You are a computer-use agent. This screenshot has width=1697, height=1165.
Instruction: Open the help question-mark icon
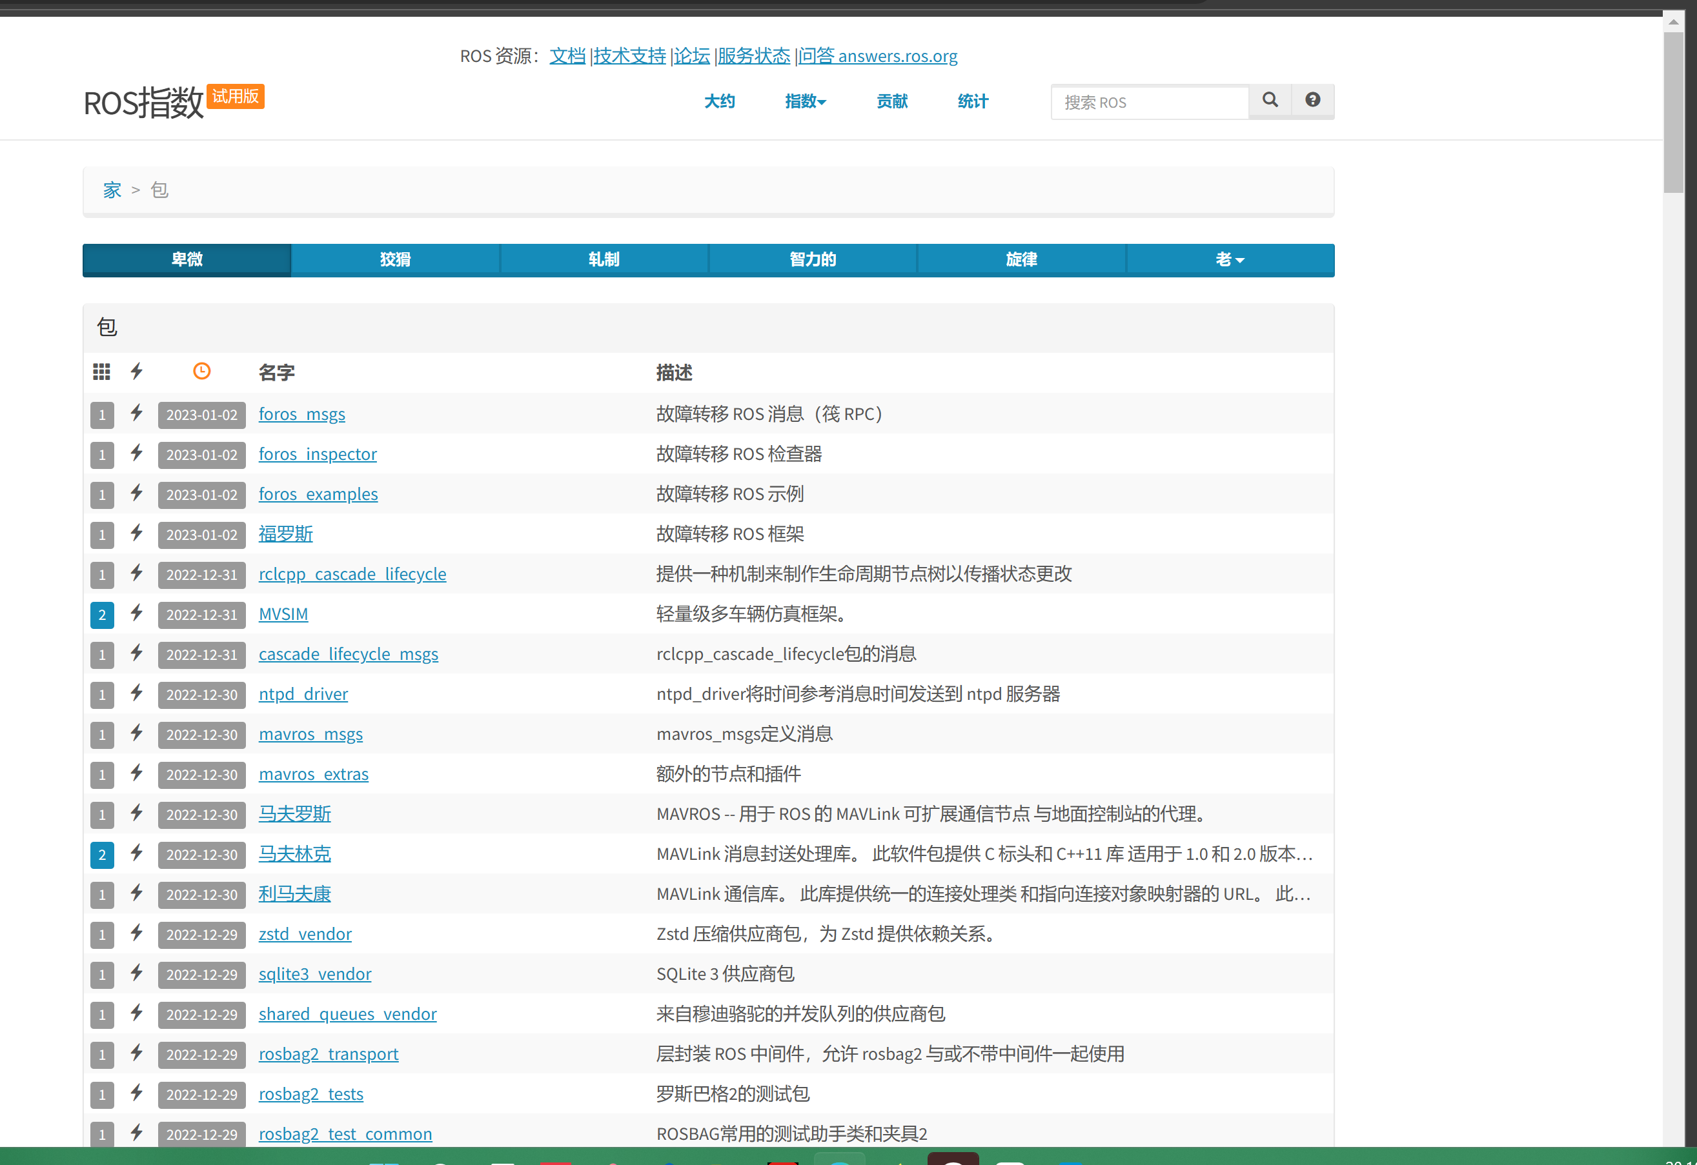[x=1312, y=101]
